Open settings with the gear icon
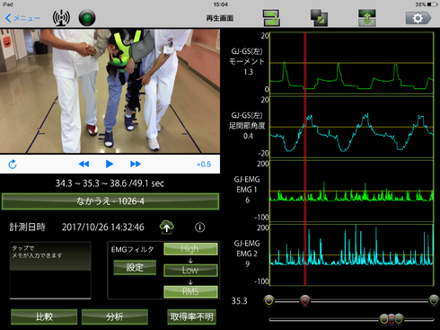The height and width of the screenshot is (330, 440). tap(418, 18)
